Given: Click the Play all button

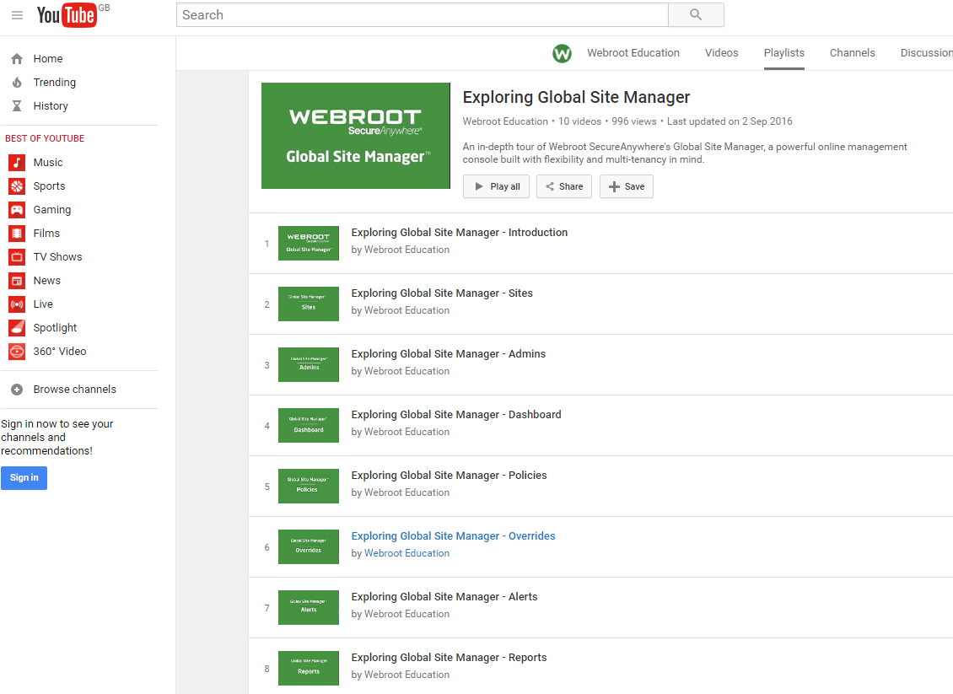Looking at the screenshot, I should pyautogui.click(x=496, y=186).
